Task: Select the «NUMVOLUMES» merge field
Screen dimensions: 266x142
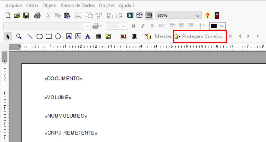Action: 66,116
